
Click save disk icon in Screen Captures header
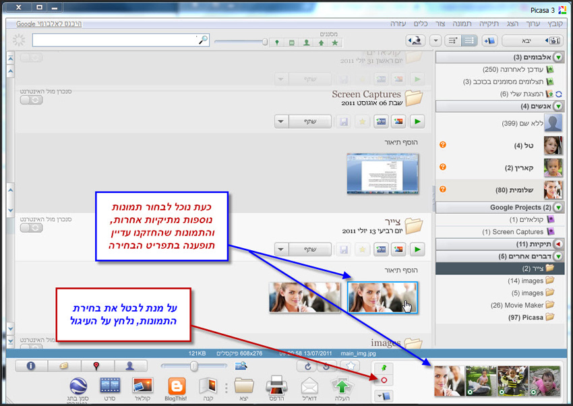pyautogui.click(x=344, y=121)
